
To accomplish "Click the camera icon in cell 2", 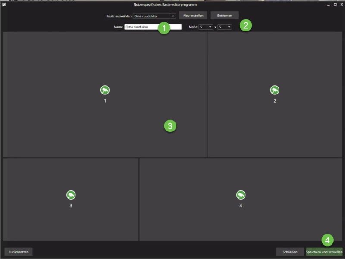I will click(x=275, y=90).
